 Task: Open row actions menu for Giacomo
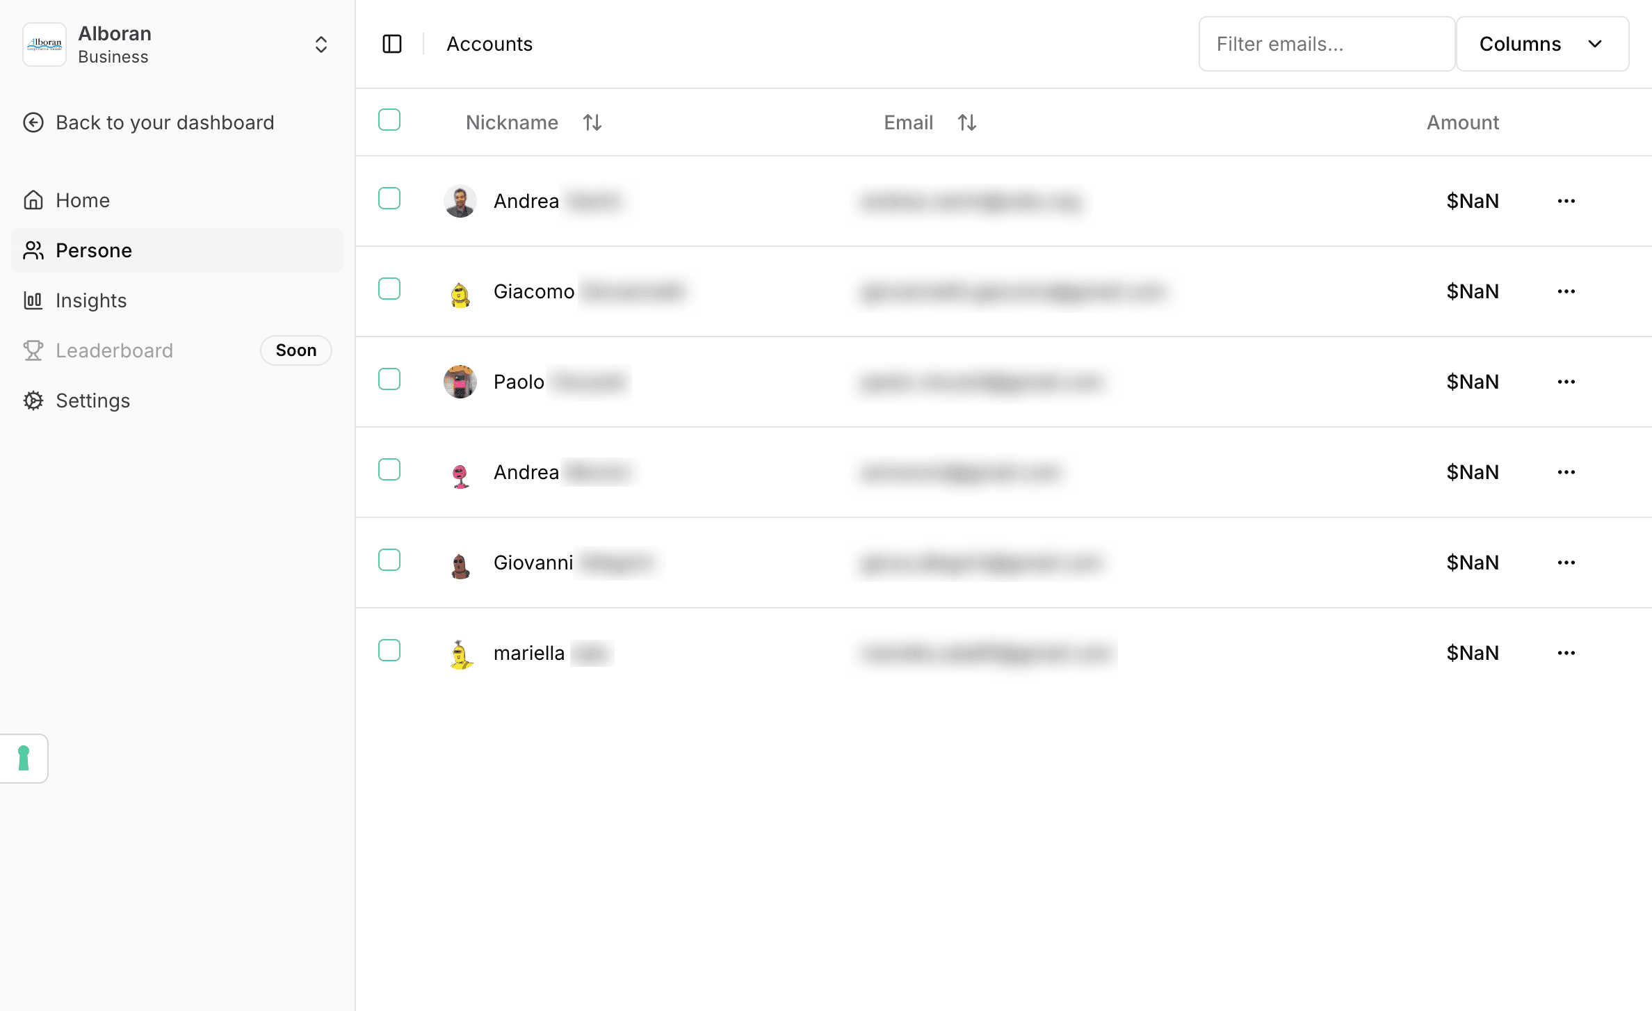(x=1566, y=291)
